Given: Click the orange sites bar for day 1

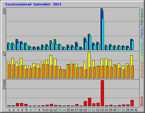Looking at the screenshot, I should [9, 71].
